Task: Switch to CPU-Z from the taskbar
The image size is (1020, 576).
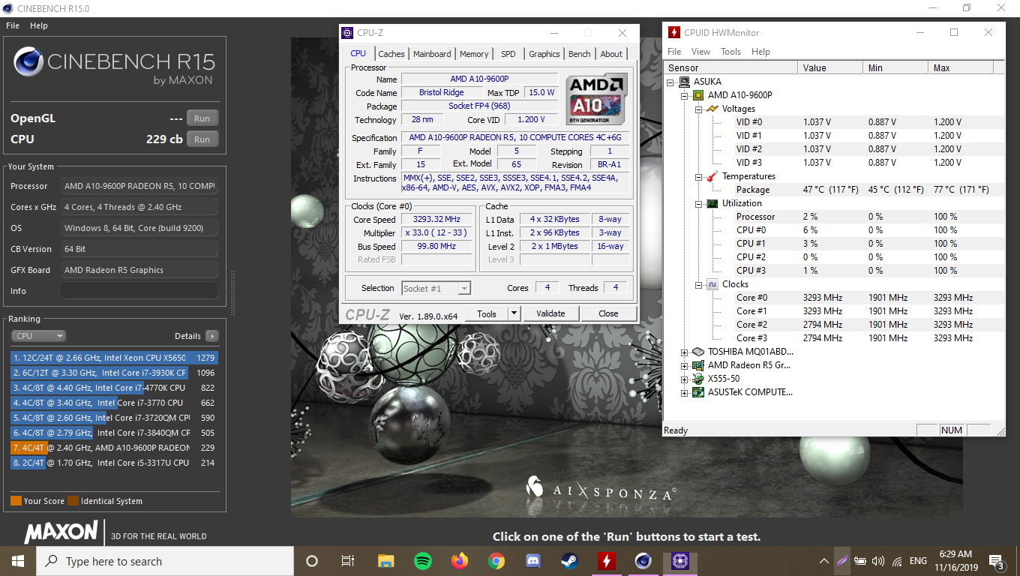Action: pyautogui.click(x=679, y=561)
